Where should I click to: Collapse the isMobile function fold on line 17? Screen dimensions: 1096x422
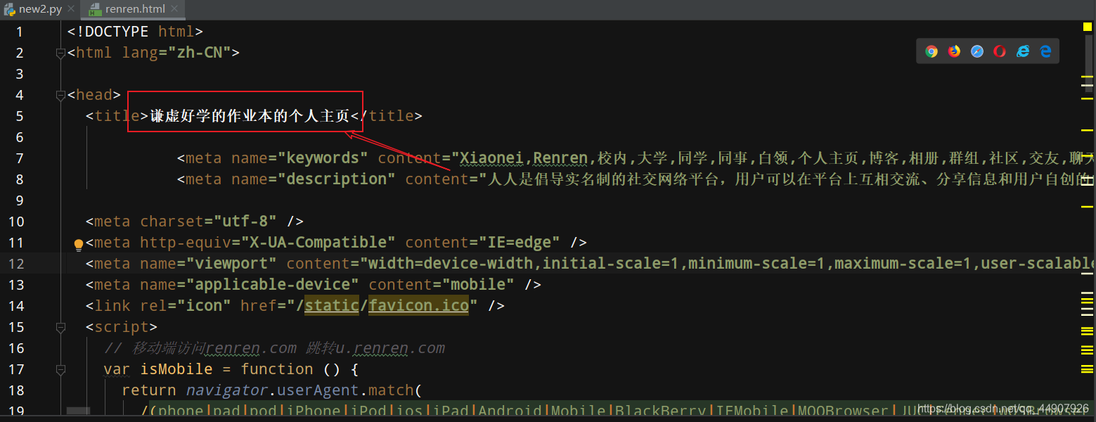pos(60,369)
